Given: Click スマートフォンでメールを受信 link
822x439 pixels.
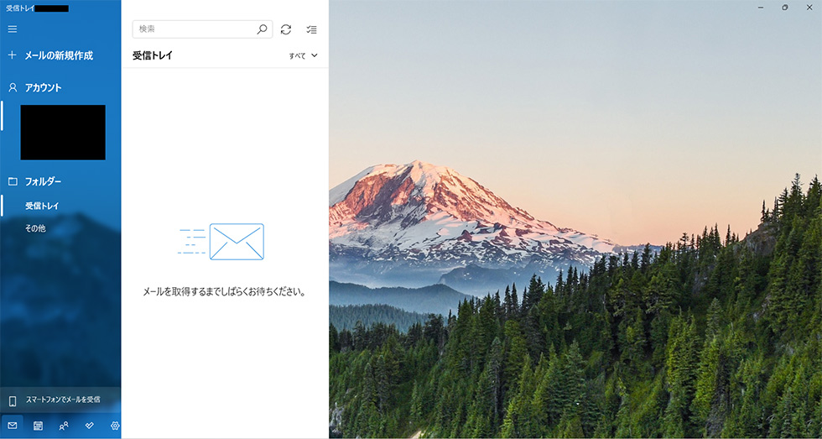Looking at the screenshot, I should (x=63, y=400).
